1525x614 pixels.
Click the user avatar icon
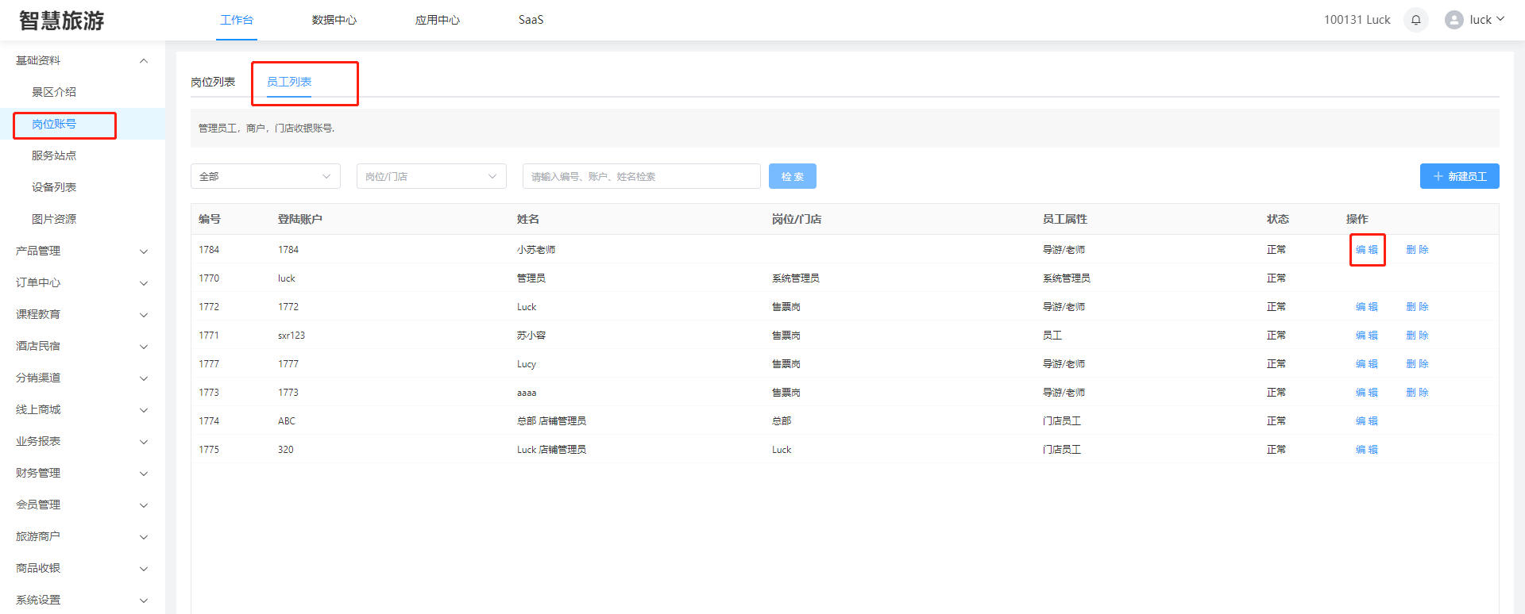pyautogui.click(x=1454, y=20)
